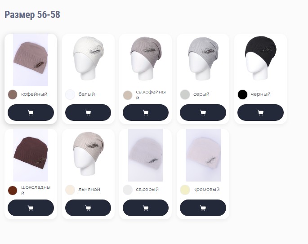This screenshot has width=308, height=244.
Task: Add the кремовый hat to cart
Action: coord(203,208)
